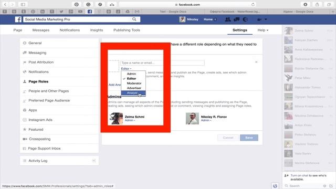Open the friend requests icon
The image size is (336, 189).
point(228,19)
